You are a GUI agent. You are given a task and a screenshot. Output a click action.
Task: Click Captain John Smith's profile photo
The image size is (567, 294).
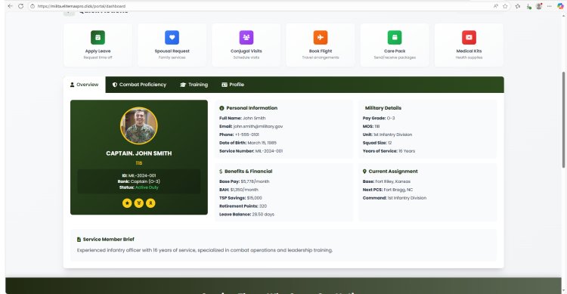pos(139,126)
